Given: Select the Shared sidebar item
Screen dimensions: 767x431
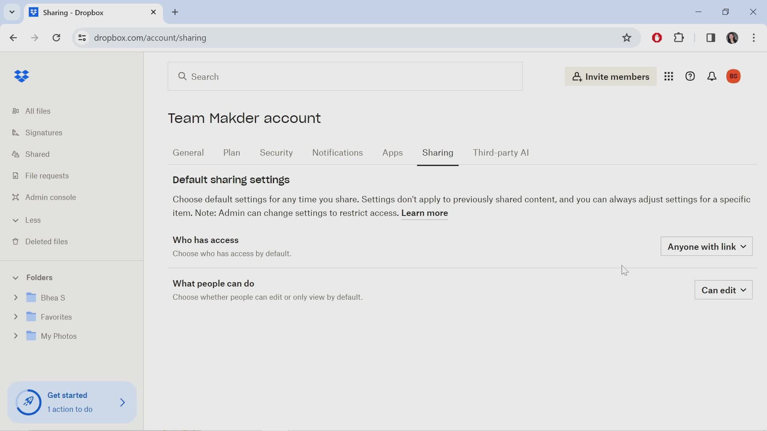Looking at the screenshot, I should pyautogui.click(x=37, y=154).
